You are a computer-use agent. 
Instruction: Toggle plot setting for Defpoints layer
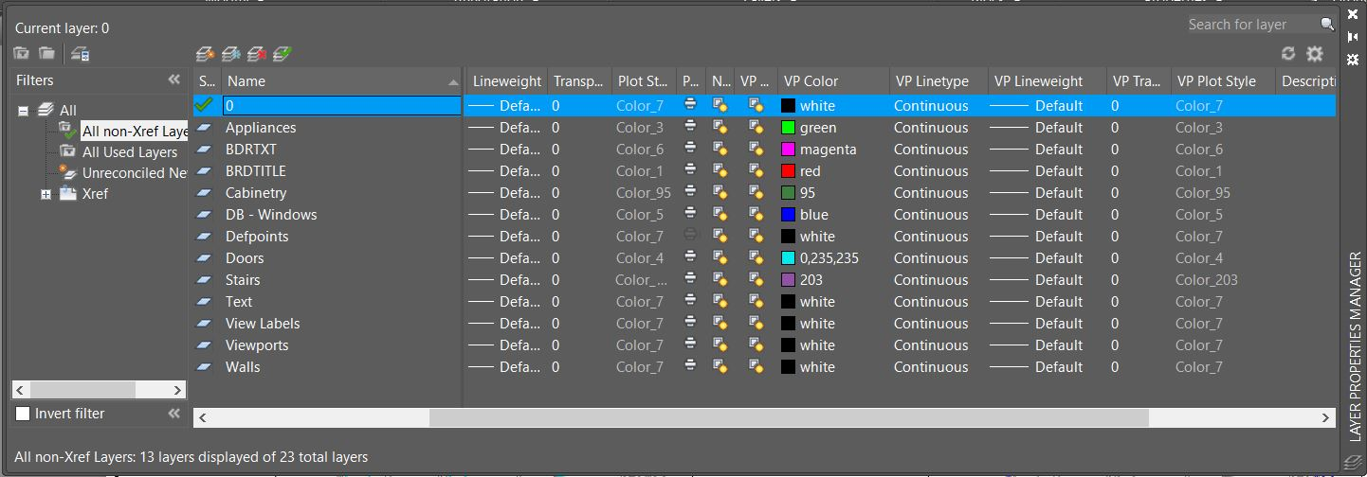click(x=690, y=236)
